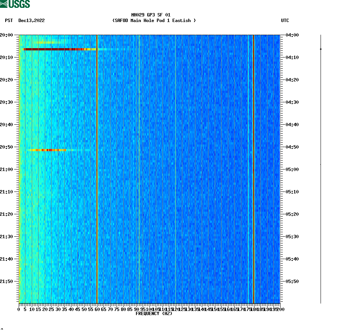
Task: Select the green USGS wave emblem
Action: (x=4, y=4)
